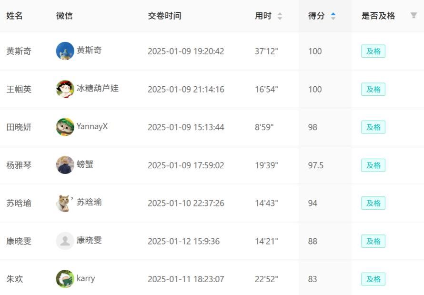
Task: Click 黄斯奇's WeChat avatar
Action: coord(65,51)
